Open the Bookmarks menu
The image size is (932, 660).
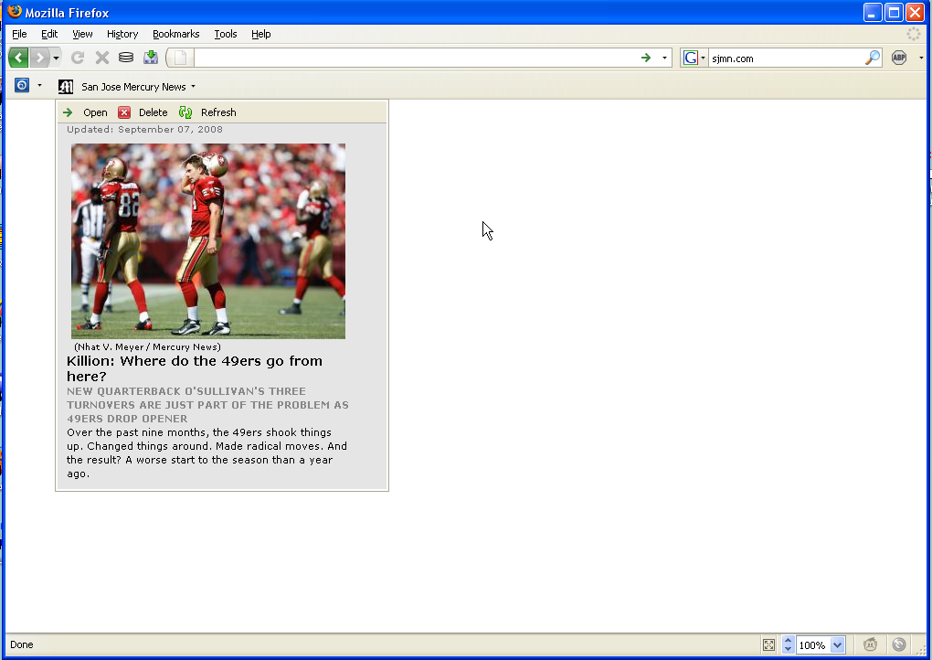pos(176,34)
